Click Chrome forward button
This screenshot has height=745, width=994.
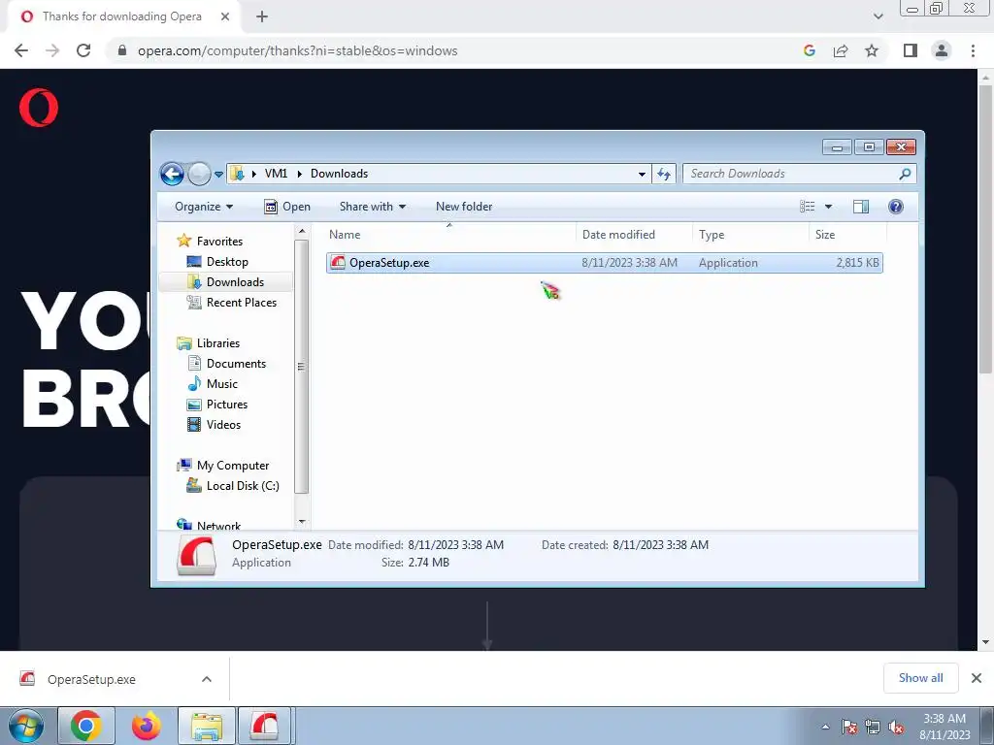52,50
